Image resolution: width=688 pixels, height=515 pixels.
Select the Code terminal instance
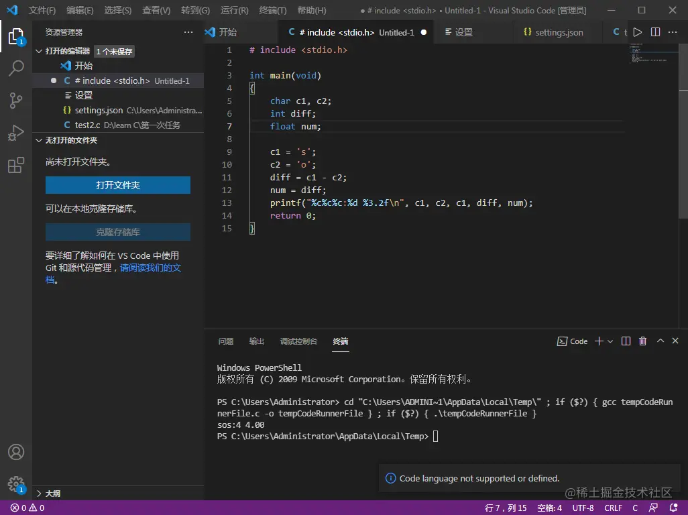tap(572, 341)
